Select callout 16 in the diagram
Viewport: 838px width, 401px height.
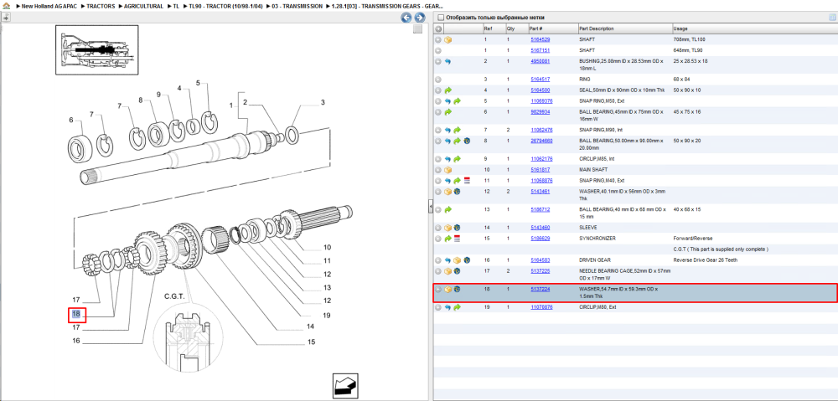(76, 340)
